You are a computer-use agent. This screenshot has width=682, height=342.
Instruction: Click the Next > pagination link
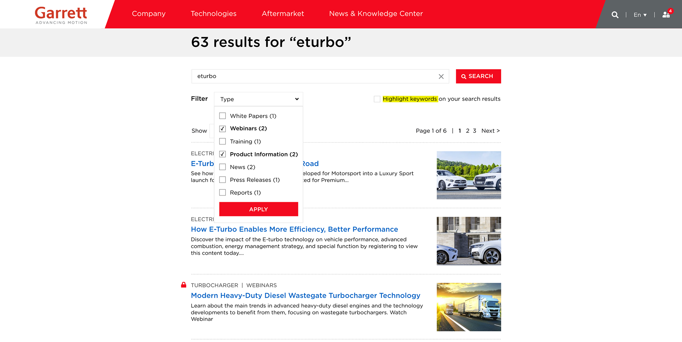tap(491, 131)
